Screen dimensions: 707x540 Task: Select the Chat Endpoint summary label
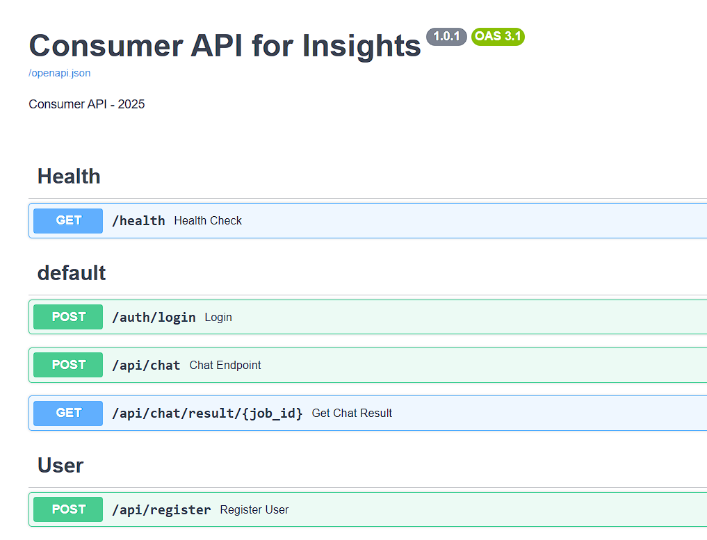coord(225,365)
